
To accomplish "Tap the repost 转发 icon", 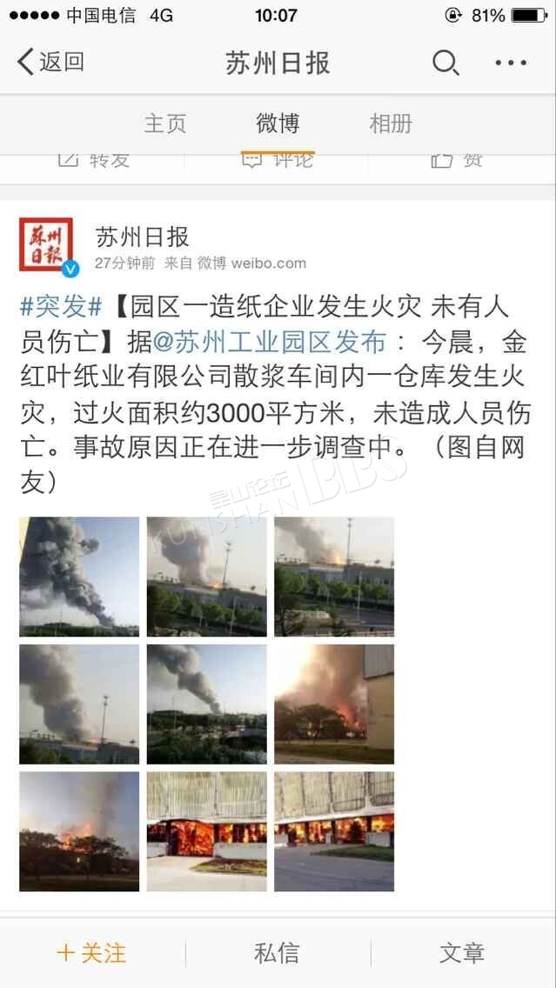I will coord(68,160).
